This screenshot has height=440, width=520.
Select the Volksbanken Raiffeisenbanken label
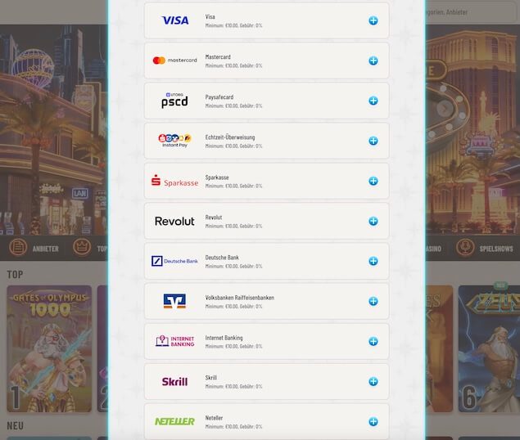(x=239, y=298)
